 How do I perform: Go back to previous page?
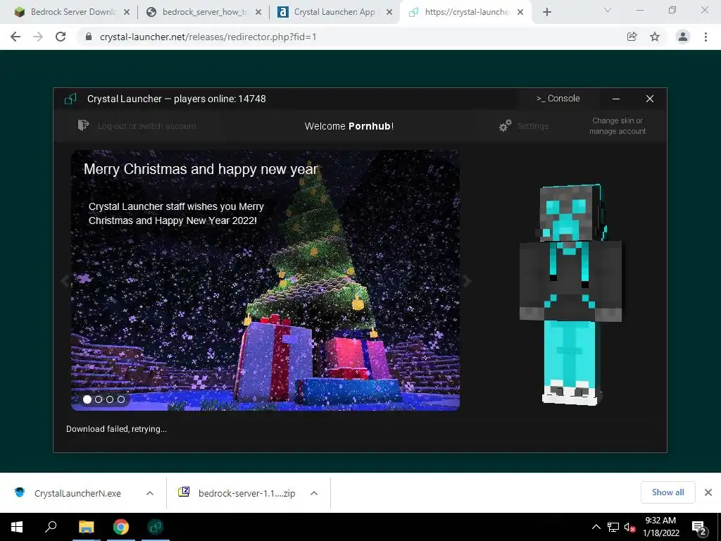15,37
